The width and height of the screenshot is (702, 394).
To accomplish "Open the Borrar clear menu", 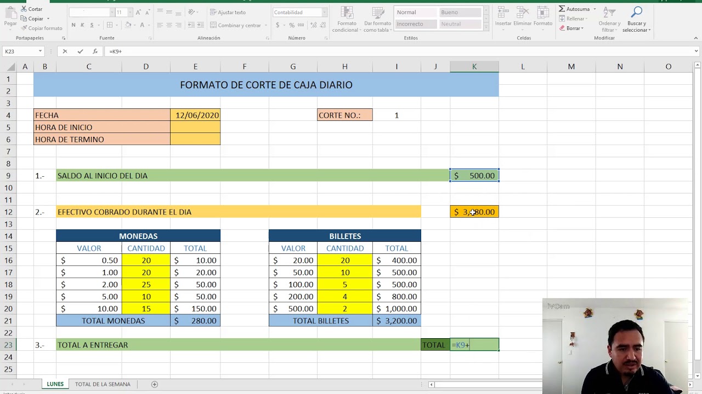I will [x=571, y=28].
